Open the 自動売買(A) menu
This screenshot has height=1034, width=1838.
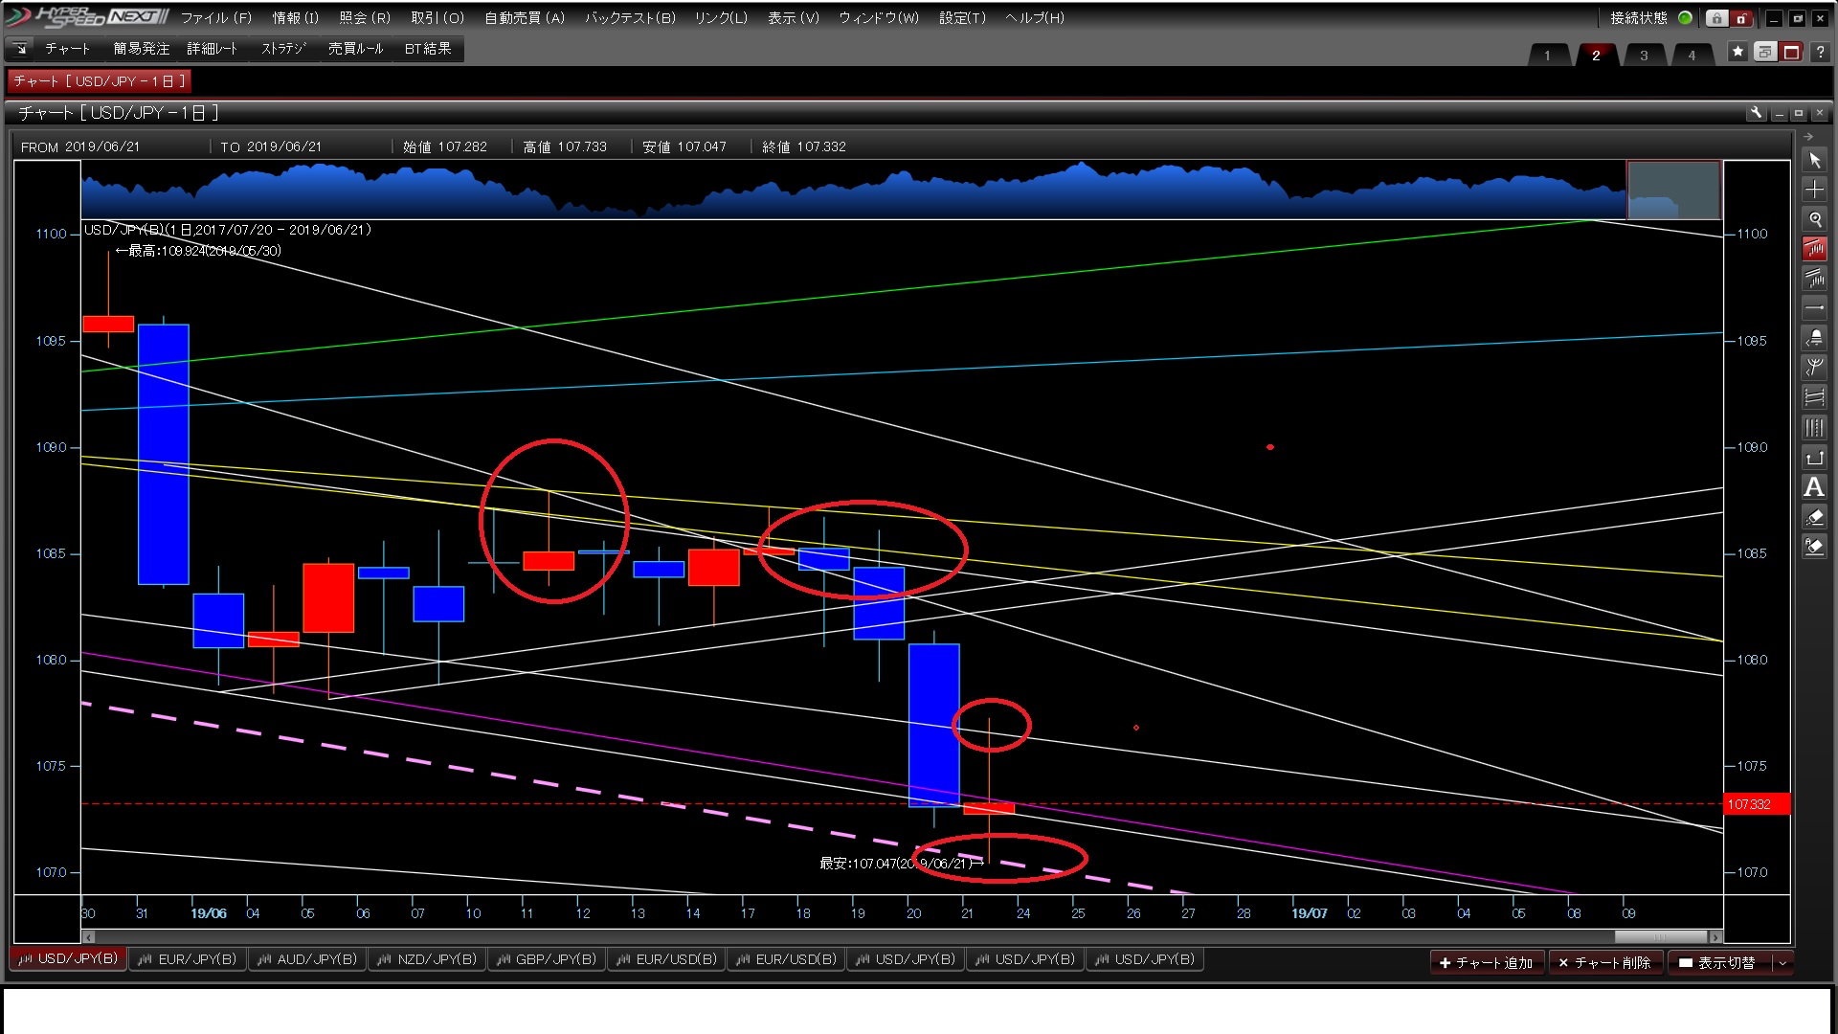pos(524,18)
